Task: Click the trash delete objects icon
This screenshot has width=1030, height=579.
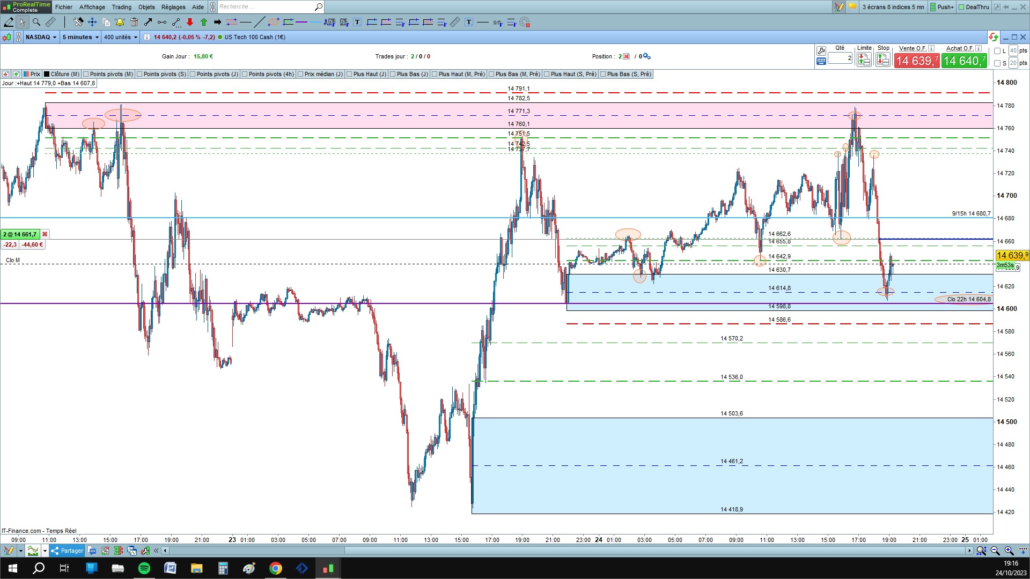Action: (x=134, y=22)
